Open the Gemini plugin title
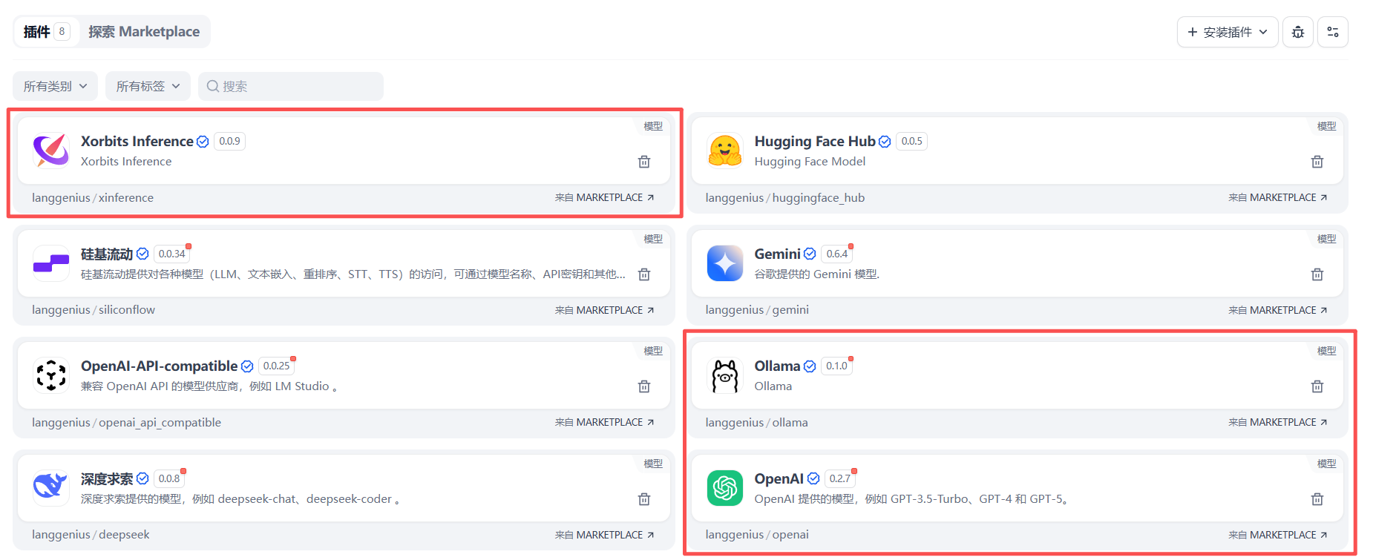Screen dimensions: 1373x560 pos(778,254)
